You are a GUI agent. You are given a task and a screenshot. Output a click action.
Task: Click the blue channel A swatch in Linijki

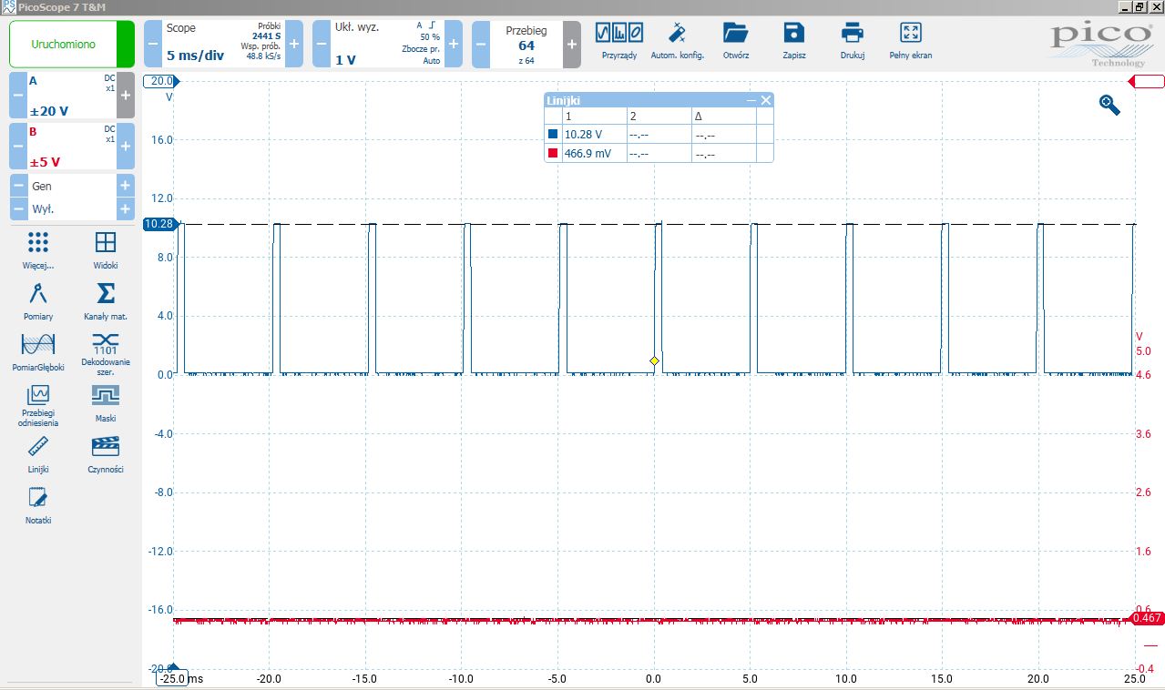553,134
